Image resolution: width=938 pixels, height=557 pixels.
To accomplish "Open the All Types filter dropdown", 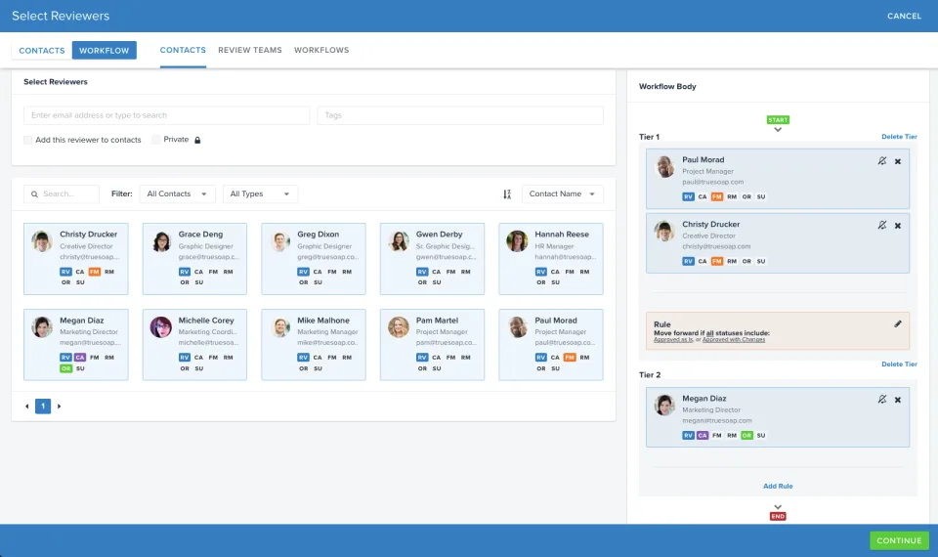I will point(260,193).
